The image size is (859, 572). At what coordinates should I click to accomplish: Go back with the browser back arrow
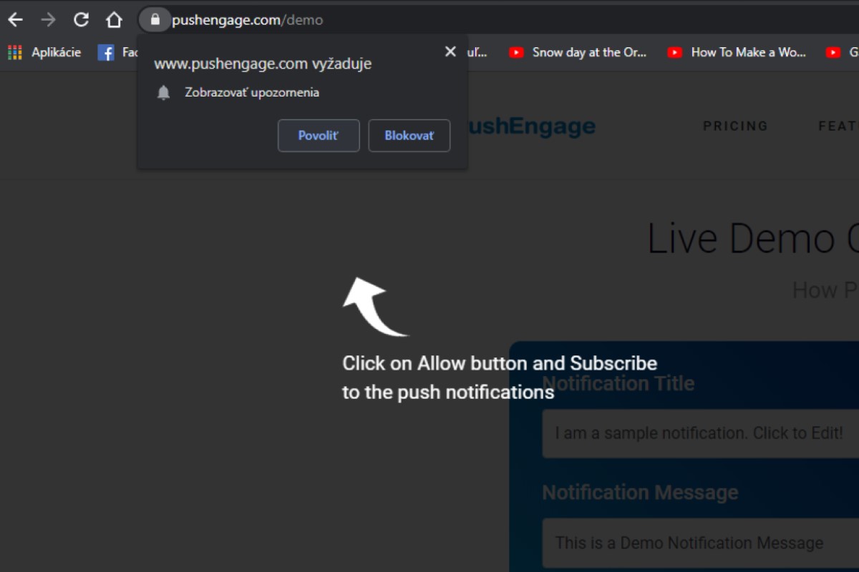[x=15, y=20]
